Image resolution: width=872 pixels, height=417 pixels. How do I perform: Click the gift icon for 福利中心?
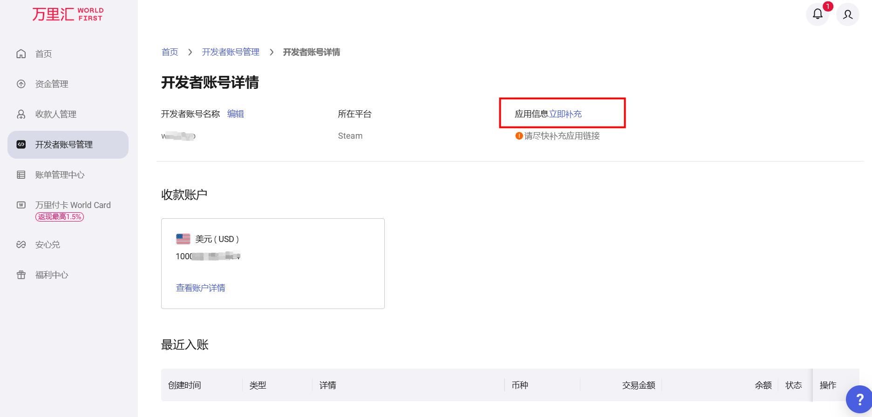point(21,275)
